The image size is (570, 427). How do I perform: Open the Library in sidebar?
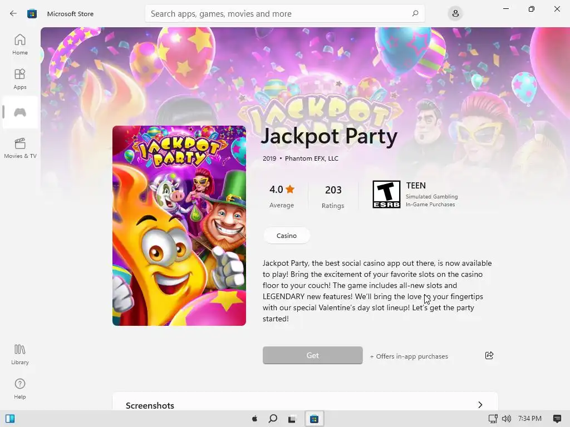pos(20,354)
